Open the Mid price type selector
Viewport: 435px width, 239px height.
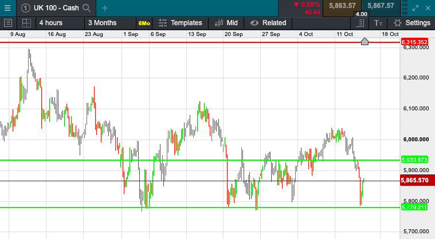point(226,23)
